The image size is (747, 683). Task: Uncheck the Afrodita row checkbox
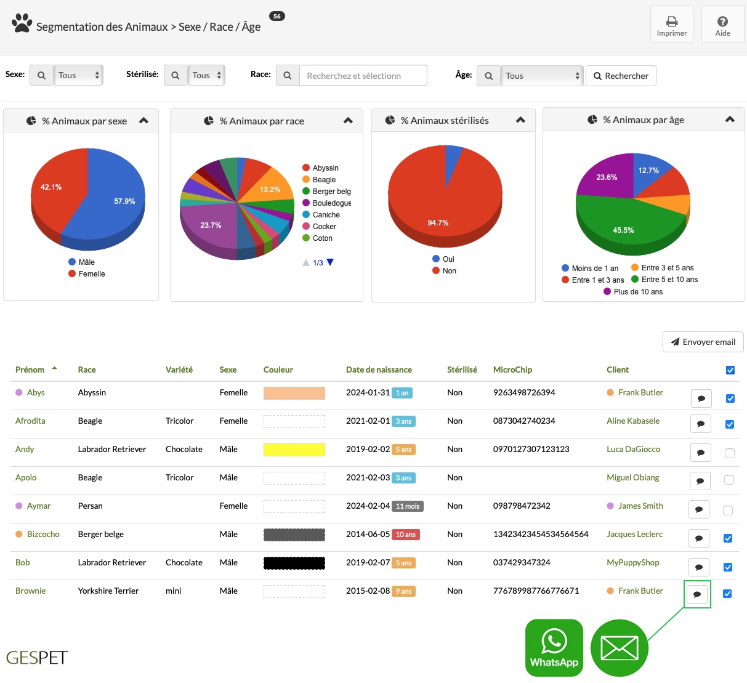click(730, 424)
